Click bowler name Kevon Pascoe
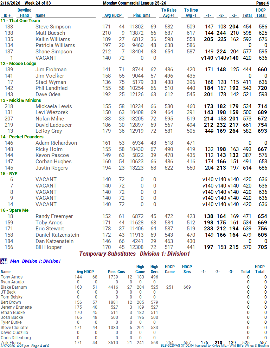 [52, 155]
